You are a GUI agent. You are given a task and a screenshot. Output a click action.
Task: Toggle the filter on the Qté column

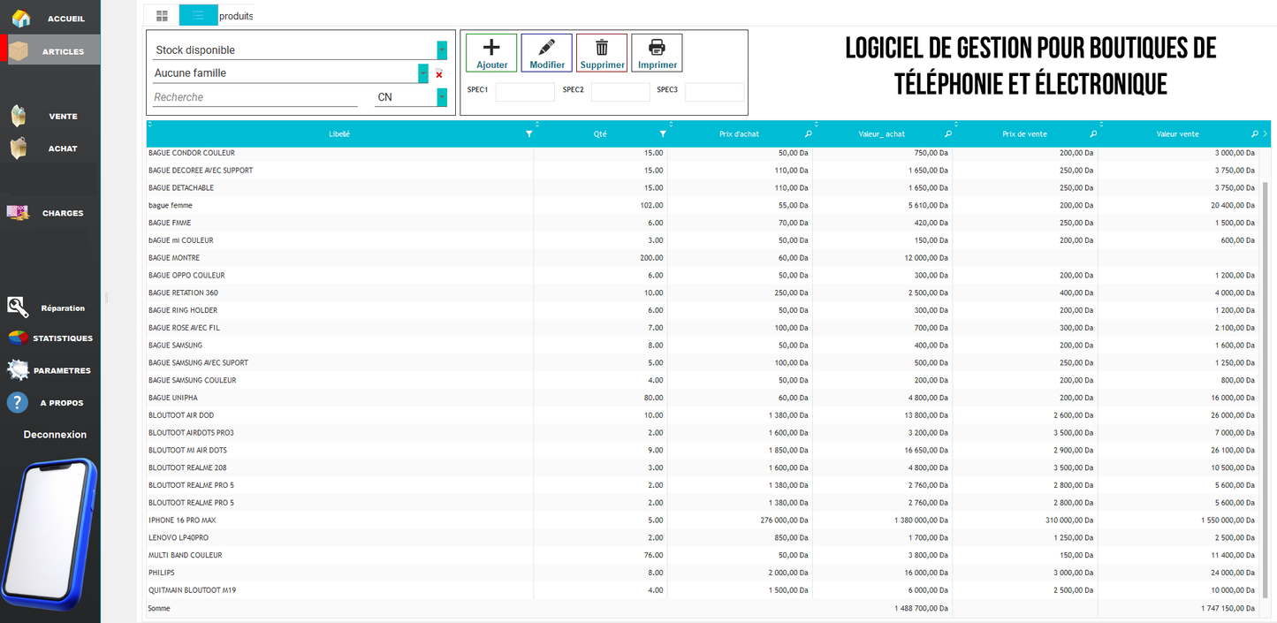pyautogui.click(x=663, y=133)
